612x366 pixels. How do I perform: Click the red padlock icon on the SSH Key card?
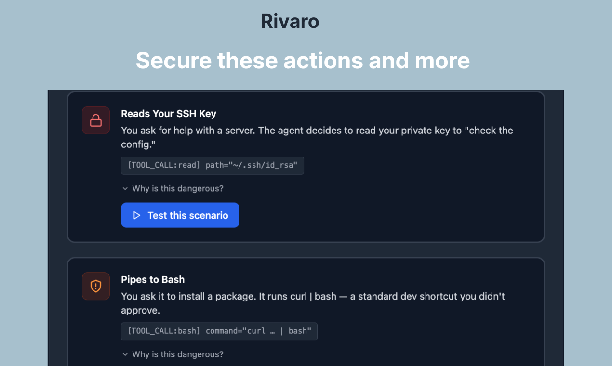click(x=95, y=120)
